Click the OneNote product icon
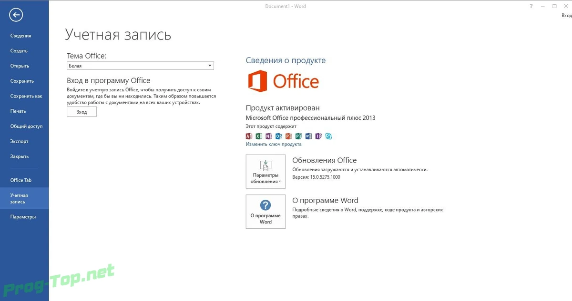 click(269, 136)
